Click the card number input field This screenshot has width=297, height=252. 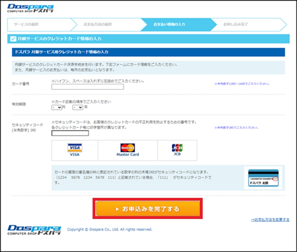[87, 87]
